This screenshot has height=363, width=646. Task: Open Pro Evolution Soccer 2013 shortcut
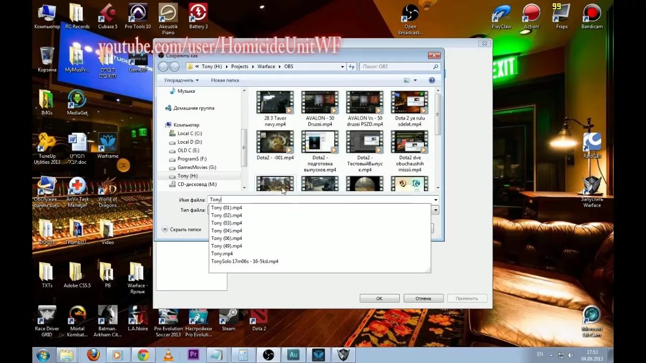click(168, 322)
